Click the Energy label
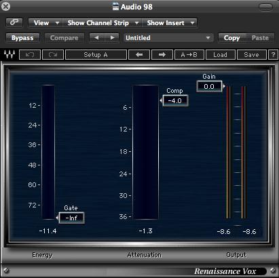 click(x=42, y=255)
